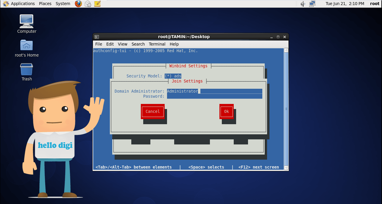Click the '<Space> selects' hint text
Screen dimensions: 382x204
coord(206,167)
